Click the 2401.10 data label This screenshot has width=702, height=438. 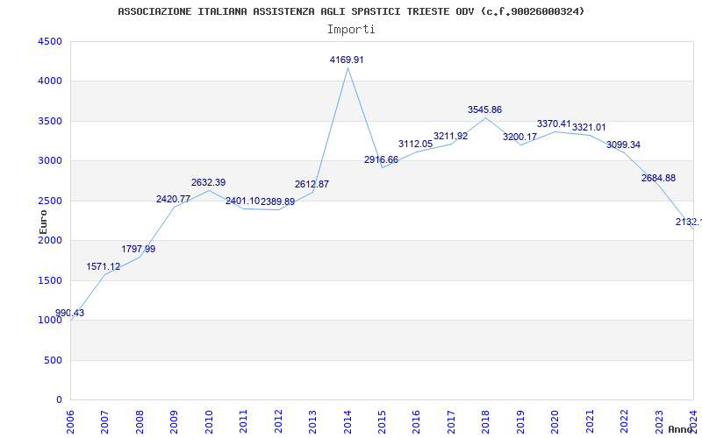pyautogui.click(x=243, y=201)
